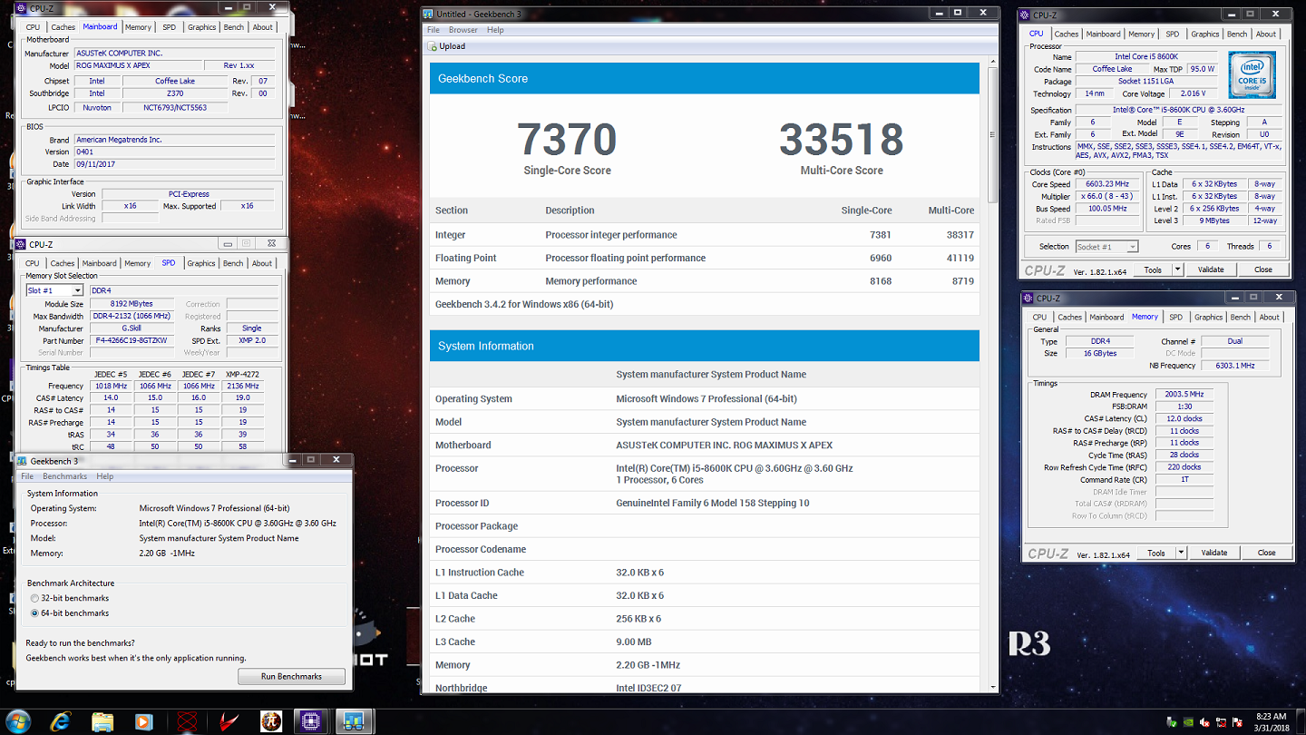Click the red swoosh checkmark taskbar icon
The image size is (1306, 735).
pyautogui.click(x=229, y=721)
